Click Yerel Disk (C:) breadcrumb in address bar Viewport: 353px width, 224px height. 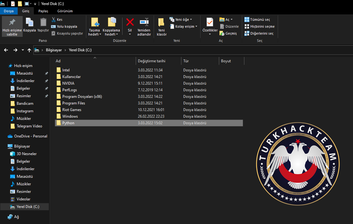(x=80, y=50)
